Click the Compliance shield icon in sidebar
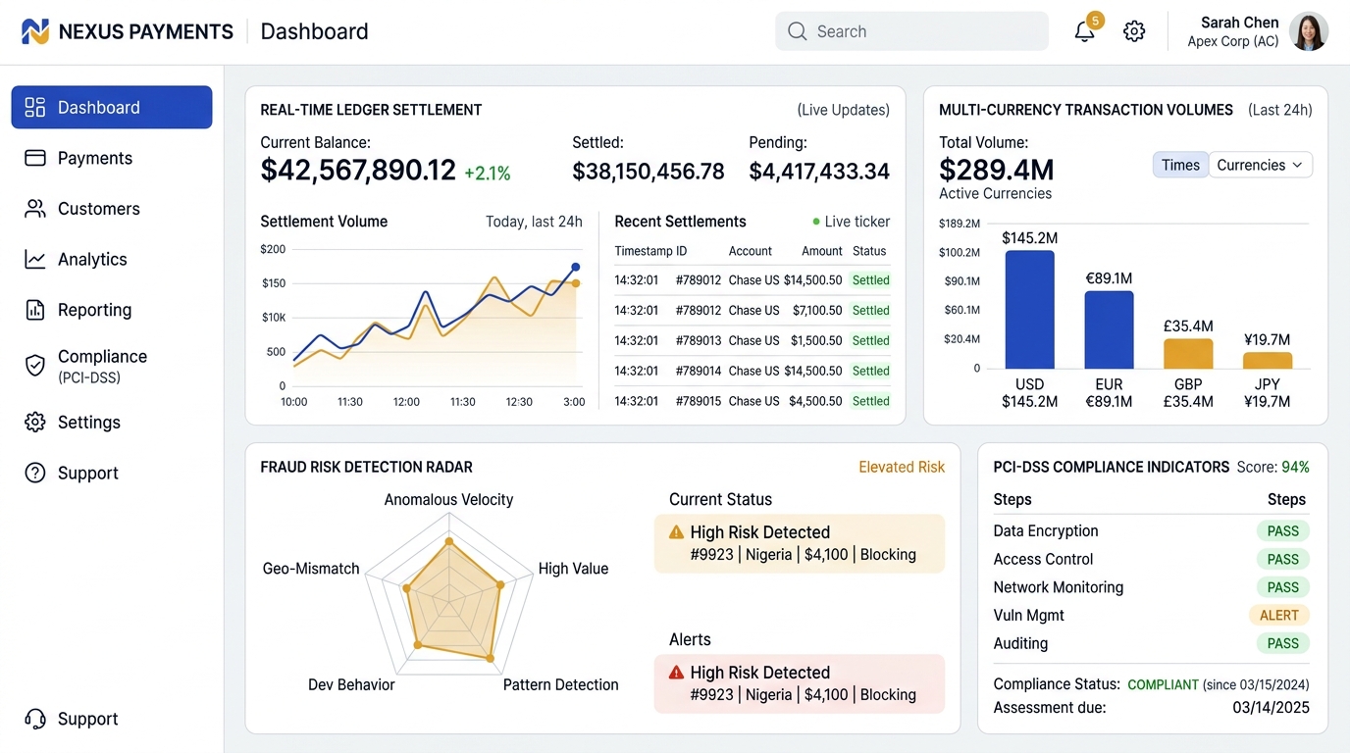This screenshot has width=1350, height=753. coord(35,366)
